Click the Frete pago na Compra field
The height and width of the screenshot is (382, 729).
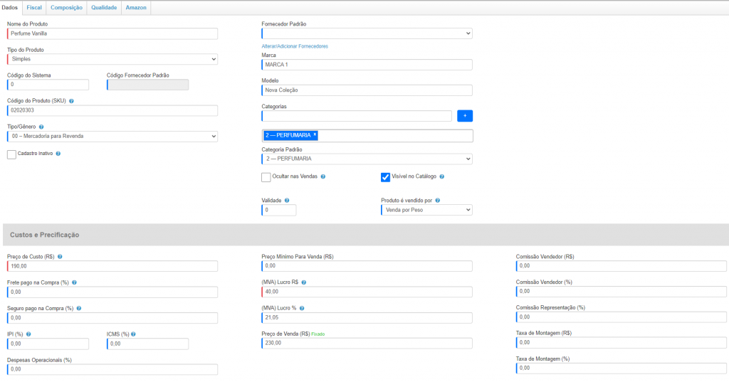[x=112, y=292]
